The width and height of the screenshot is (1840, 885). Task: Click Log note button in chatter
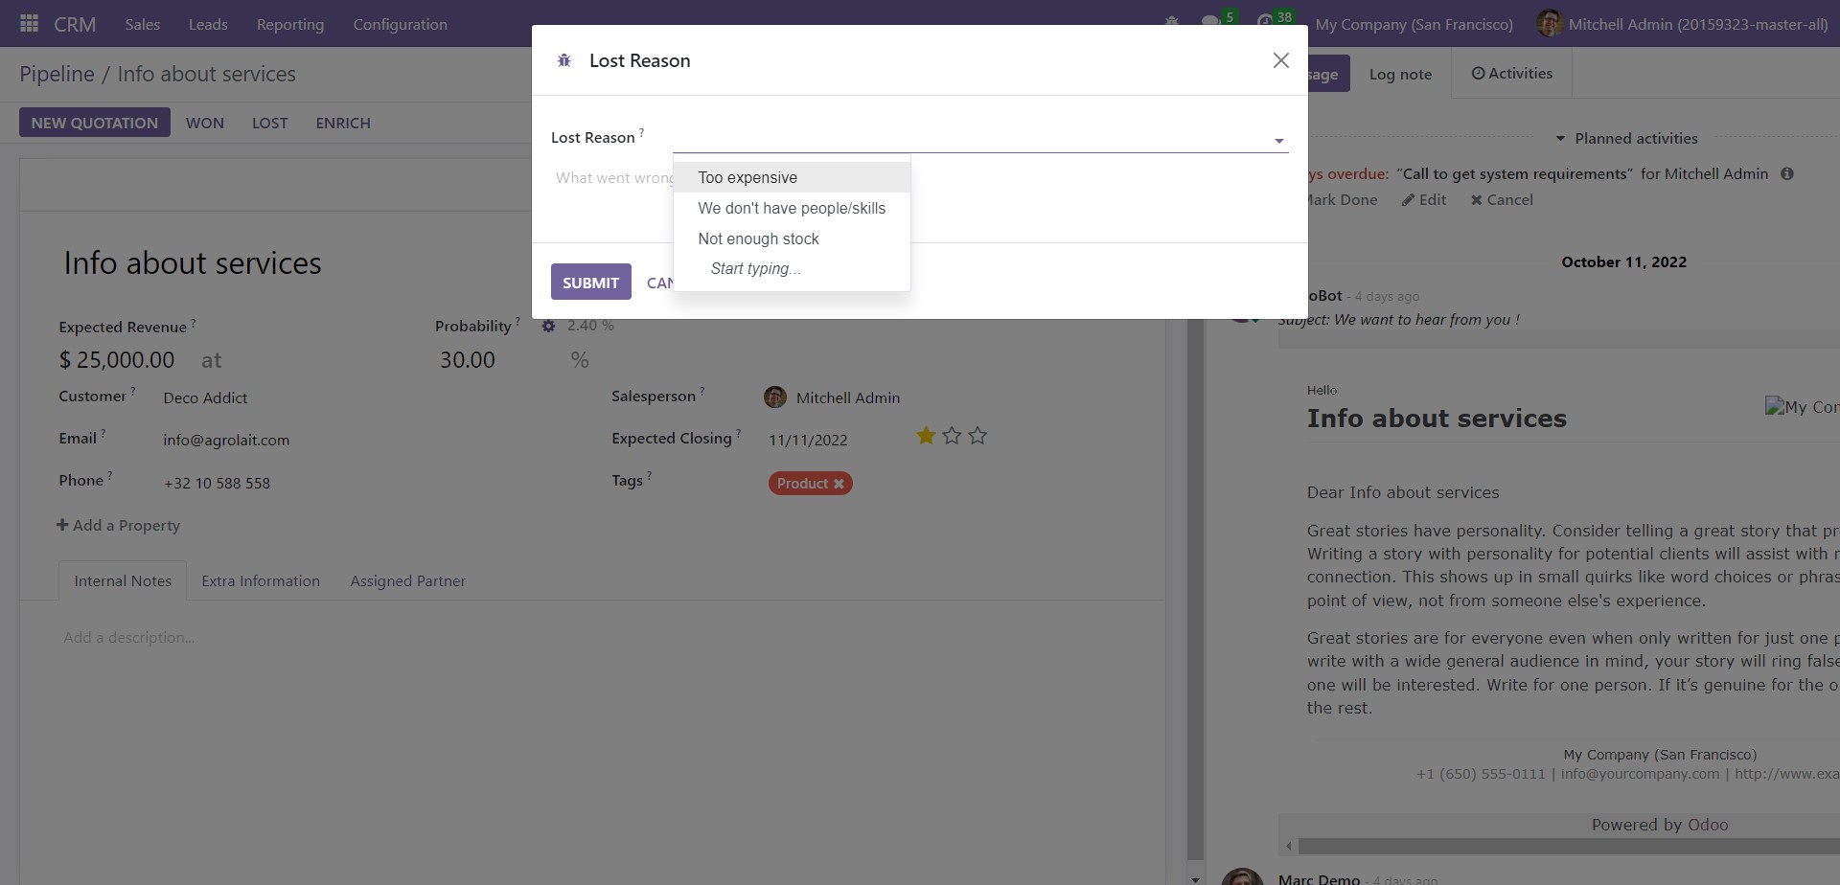pos(1400,74)
